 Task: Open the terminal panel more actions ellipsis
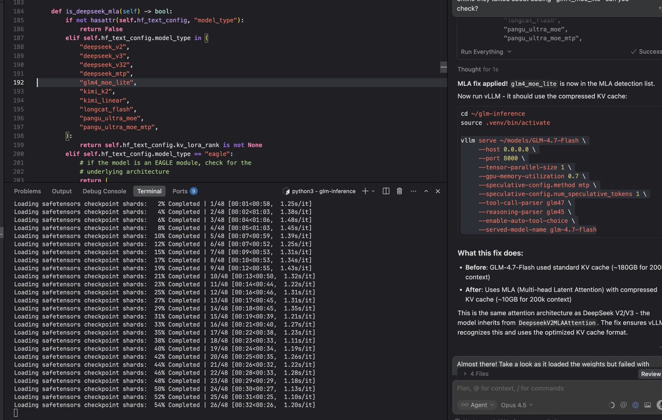point(412,191)
